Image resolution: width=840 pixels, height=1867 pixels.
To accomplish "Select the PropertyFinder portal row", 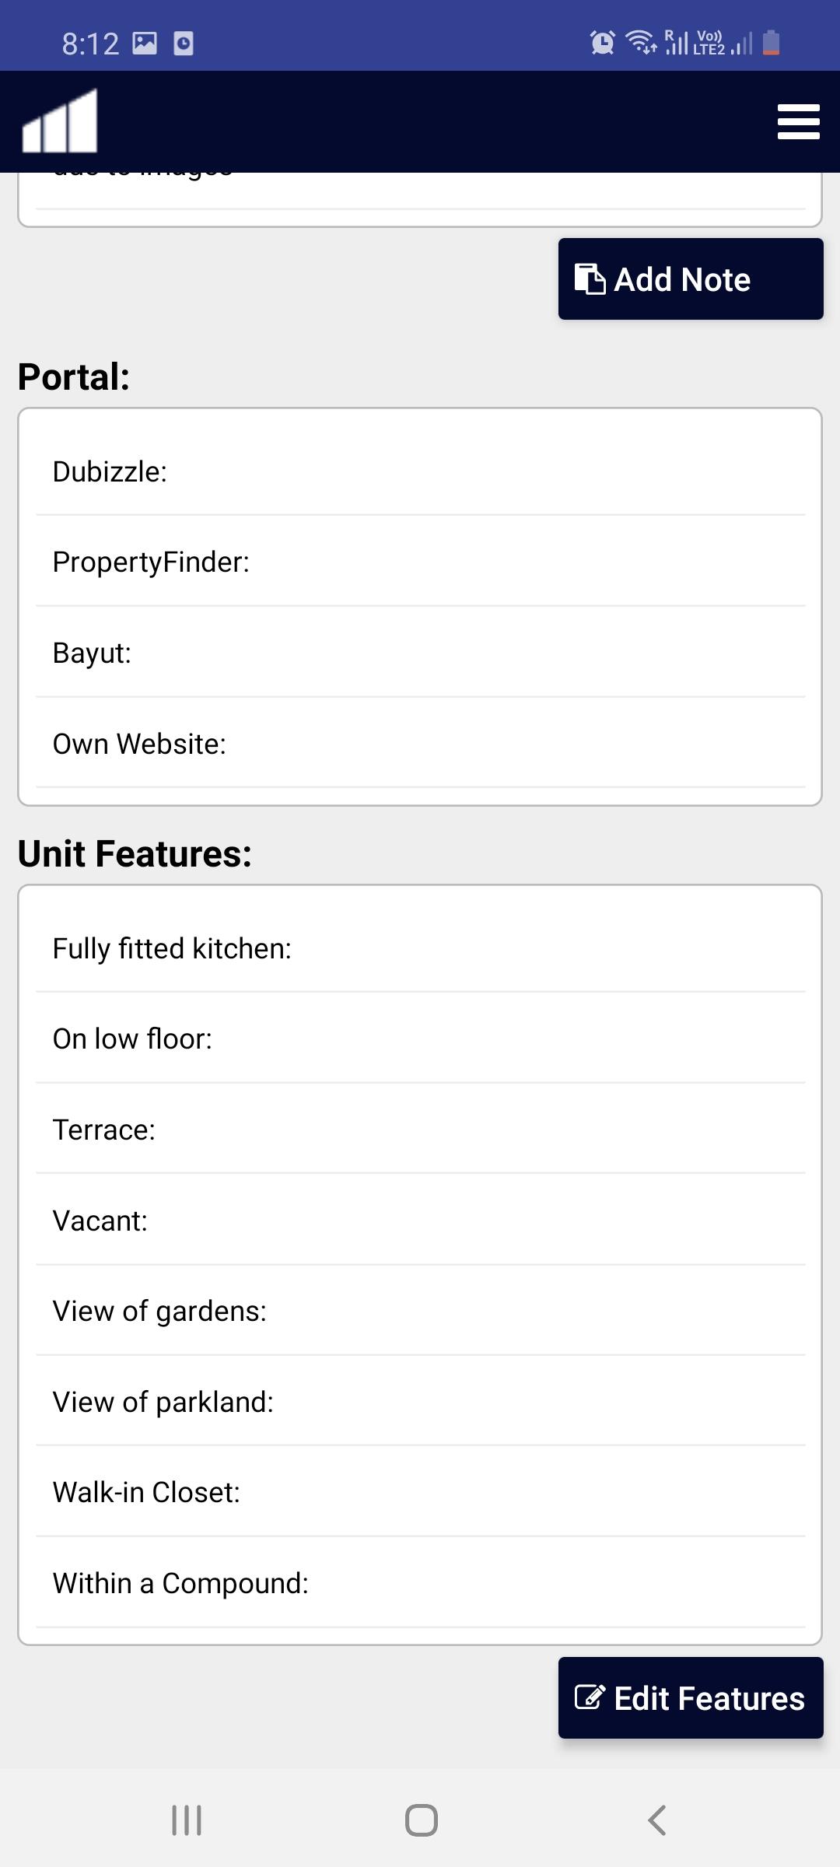I will point(420,562).
